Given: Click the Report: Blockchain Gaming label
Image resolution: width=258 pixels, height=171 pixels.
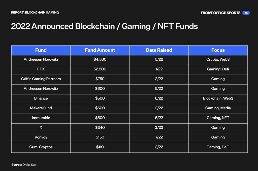Looking at the screenshot, I should pos(35,13).
